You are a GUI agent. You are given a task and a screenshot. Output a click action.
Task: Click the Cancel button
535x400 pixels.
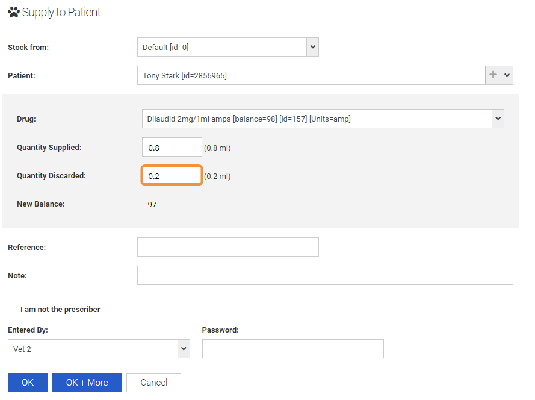[153, 383]
